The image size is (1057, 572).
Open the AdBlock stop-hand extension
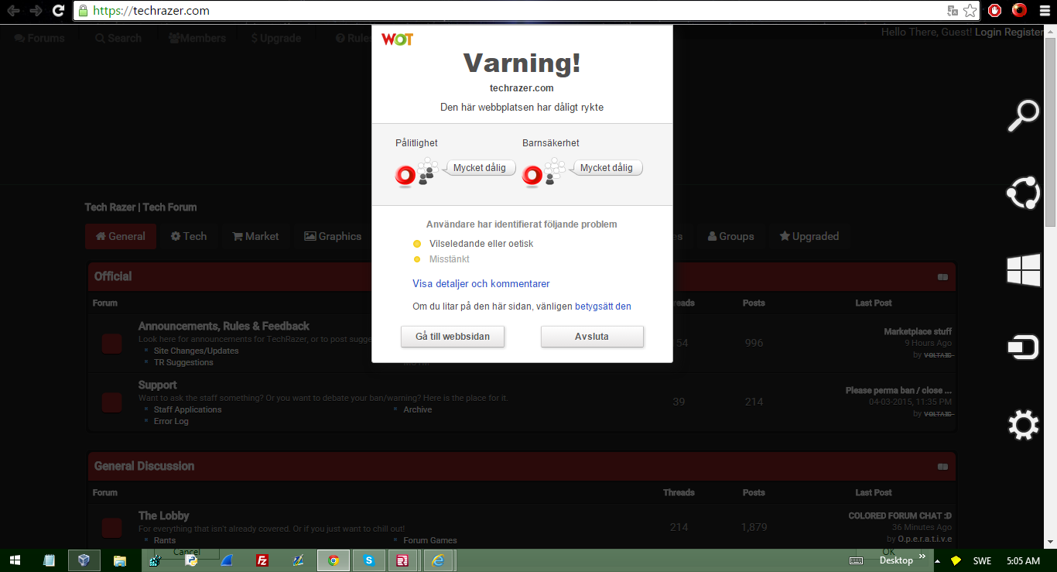(x=995, y=11)
